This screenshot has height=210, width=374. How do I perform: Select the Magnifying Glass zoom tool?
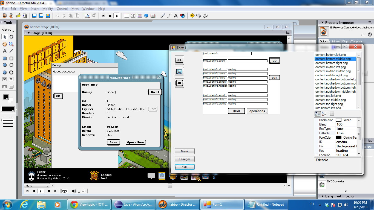pos(11,44)
